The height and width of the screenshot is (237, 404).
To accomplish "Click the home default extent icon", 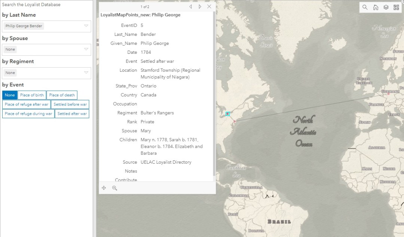I will click(x=376, y=7).
